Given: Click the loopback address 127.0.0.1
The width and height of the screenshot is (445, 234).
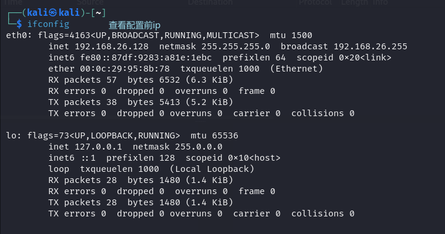Looking at the screenshot, I should (x=99, y=147).
